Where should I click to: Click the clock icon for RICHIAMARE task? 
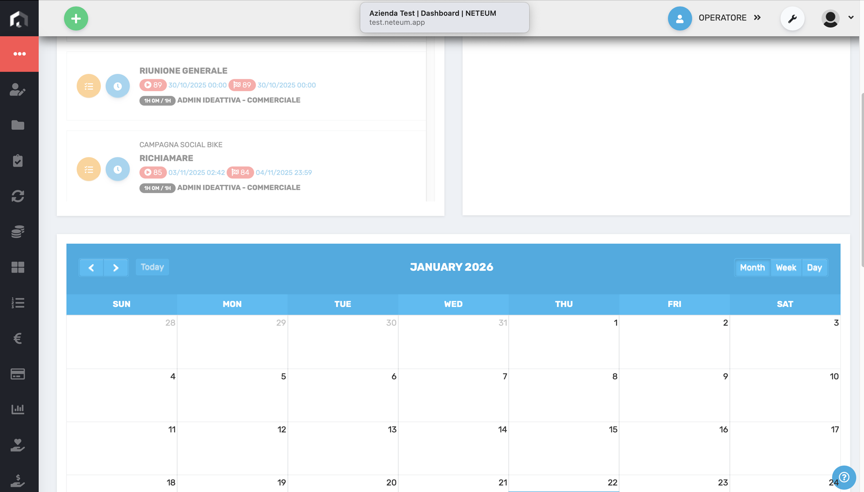coord(118,169)
